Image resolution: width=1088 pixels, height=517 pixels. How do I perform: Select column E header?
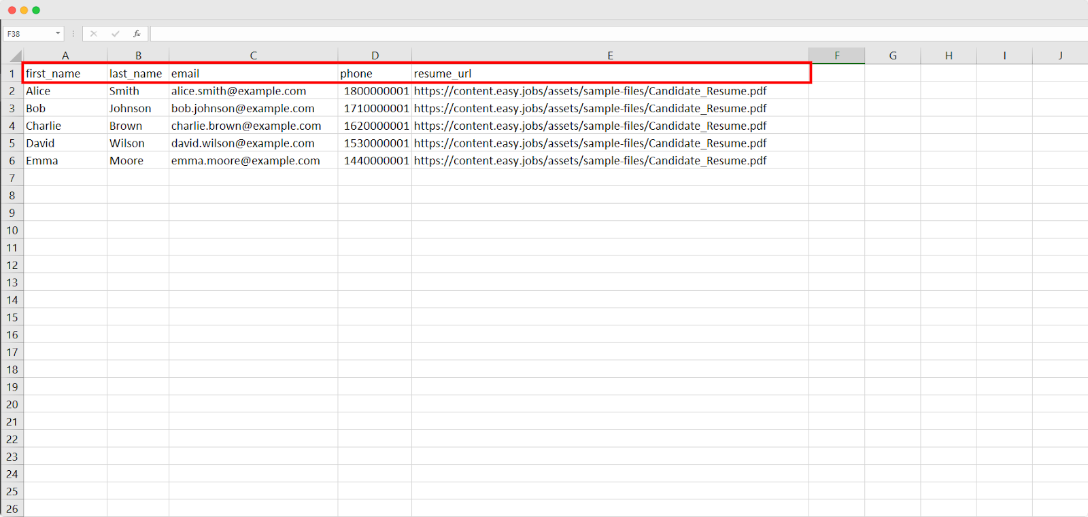610,56
